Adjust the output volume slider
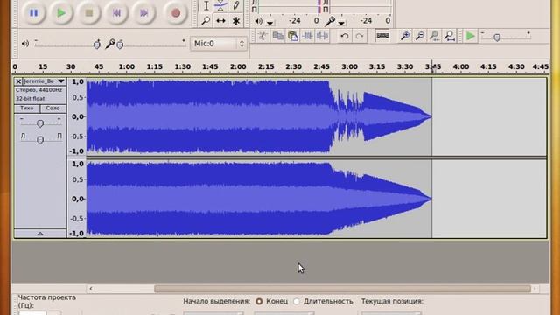 pos(97,45)
